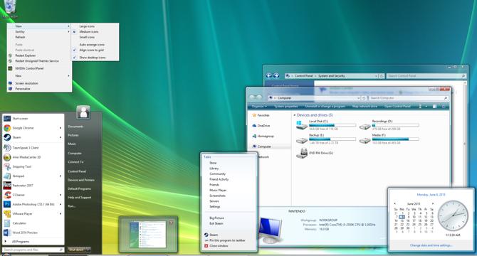Open Word 2016 Preview in Start menu
The height and width of the screenshot is (256, 477).
click(33, 233)
